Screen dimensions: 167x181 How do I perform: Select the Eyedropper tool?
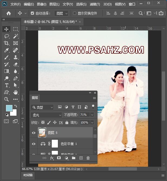[x=6, y=50]
